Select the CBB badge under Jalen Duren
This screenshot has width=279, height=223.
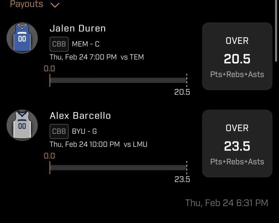(59, 44)
